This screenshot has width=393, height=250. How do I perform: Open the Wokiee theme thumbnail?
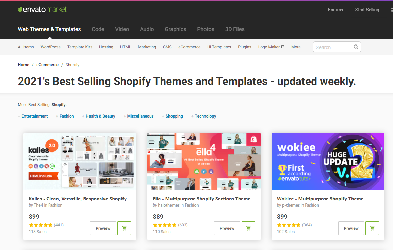[x=328, y=161]
